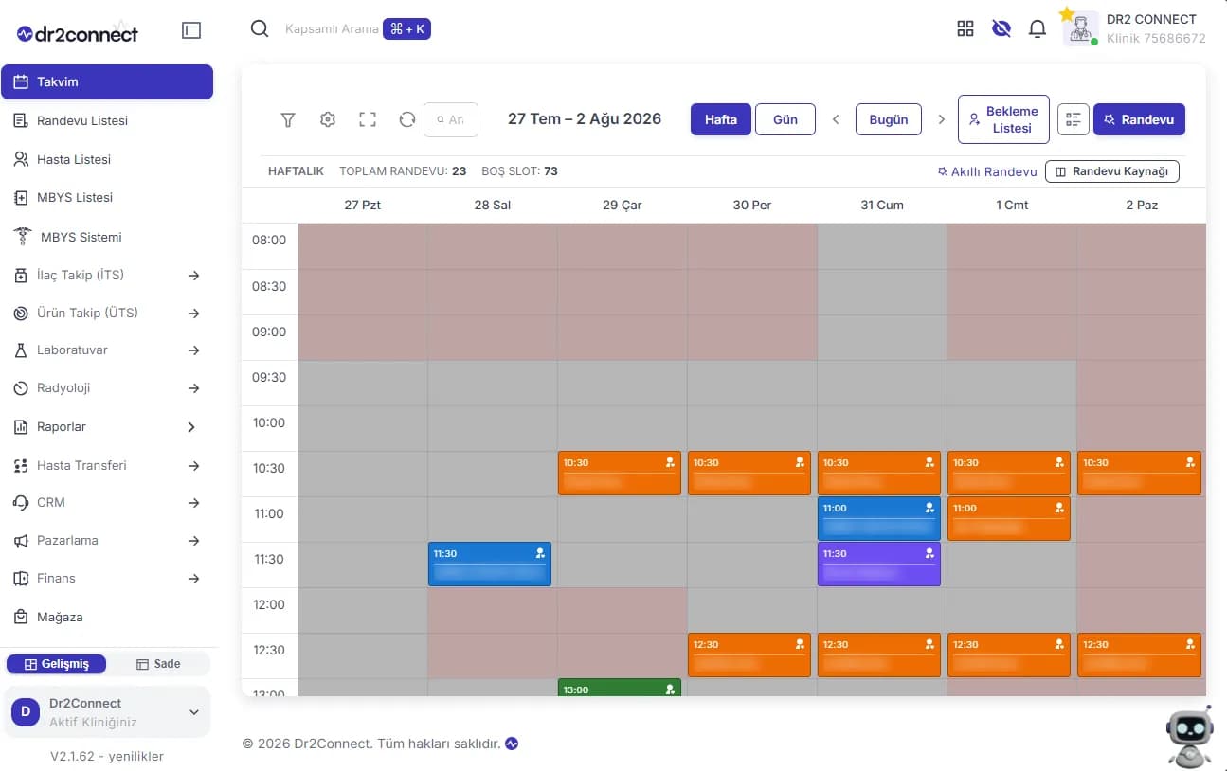Jump to today with the Bugün button

(889, 119)
